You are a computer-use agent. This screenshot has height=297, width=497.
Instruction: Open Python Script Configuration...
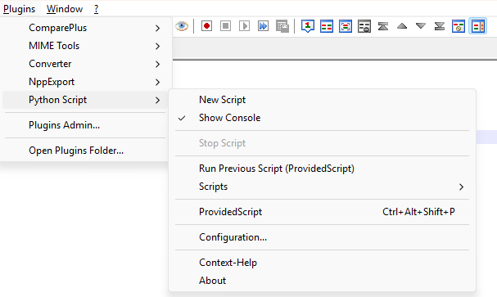(x=322, y=237)
